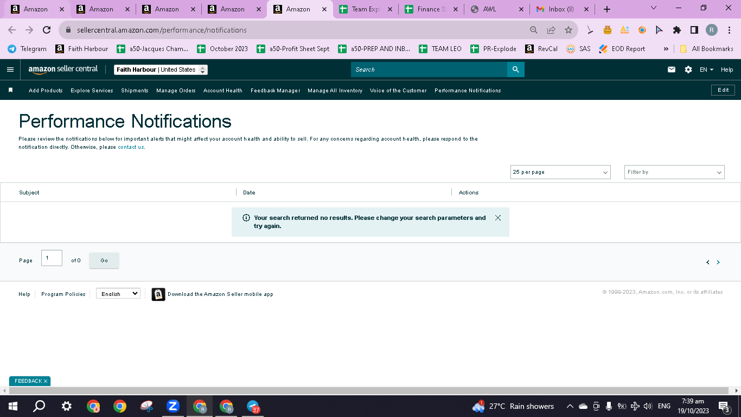Screen dimensions: 741x417
Task: Open Voice of the Customer menu item
Action: [x=398, y=91]
